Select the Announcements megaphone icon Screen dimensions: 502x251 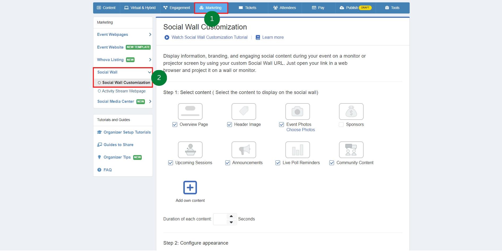pos(244,150)
